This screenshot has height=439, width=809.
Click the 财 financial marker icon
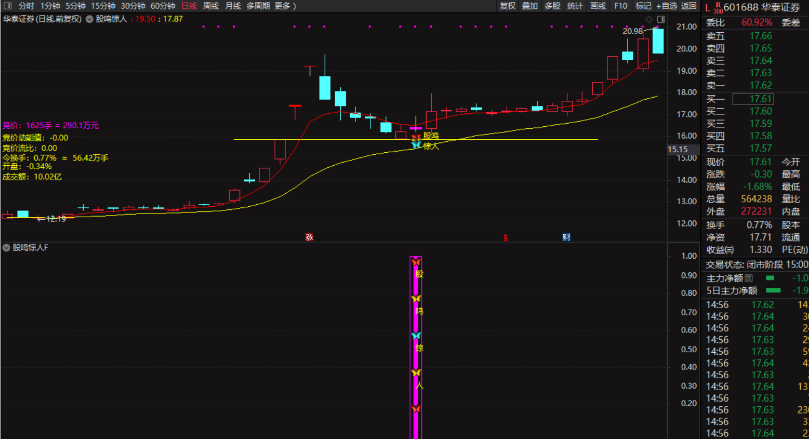pyautogui.click(x=566, y=237)
